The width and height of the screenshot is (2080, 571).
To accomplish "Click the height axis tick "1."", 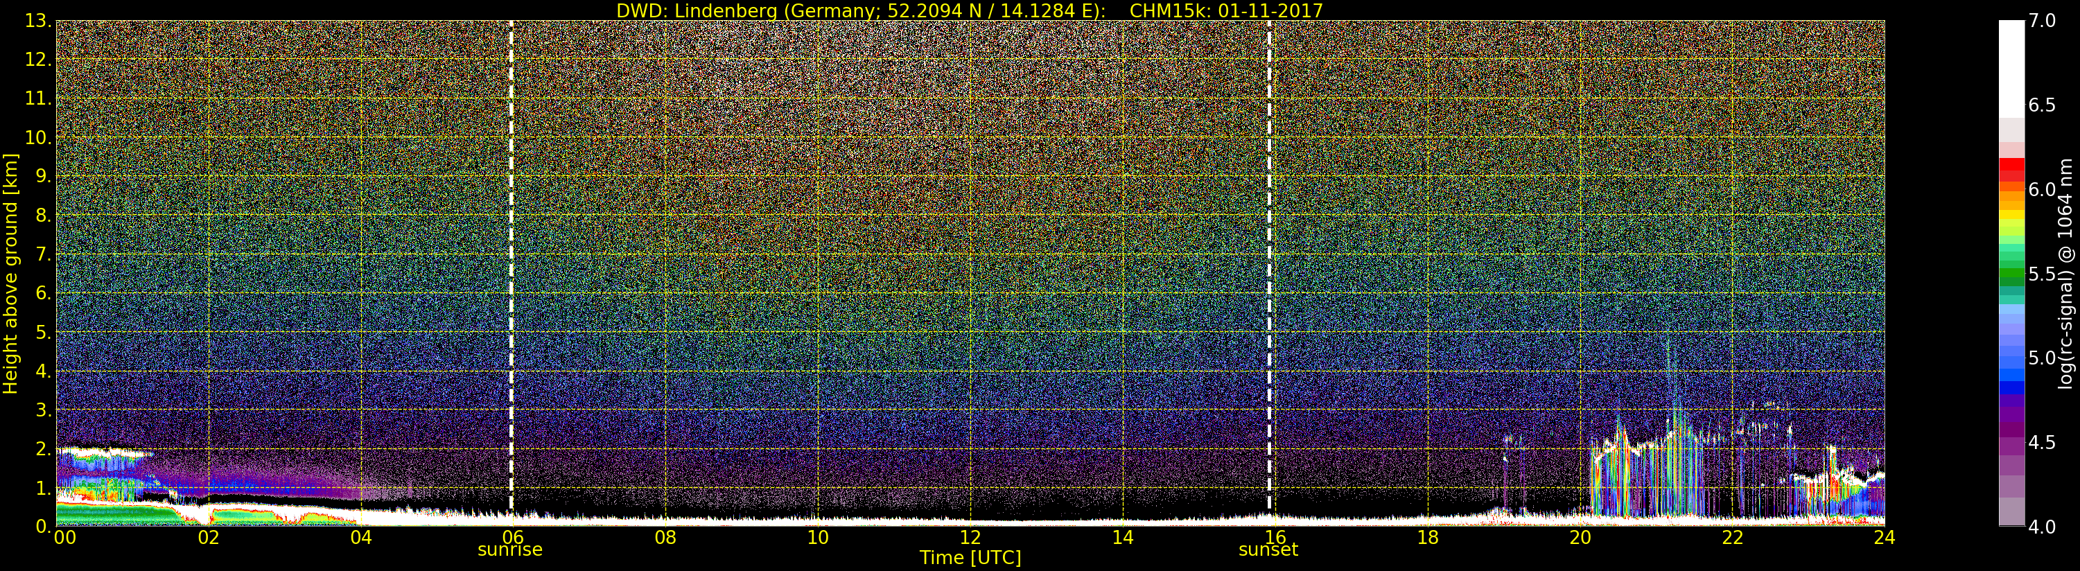I will (x=43, y=488).
